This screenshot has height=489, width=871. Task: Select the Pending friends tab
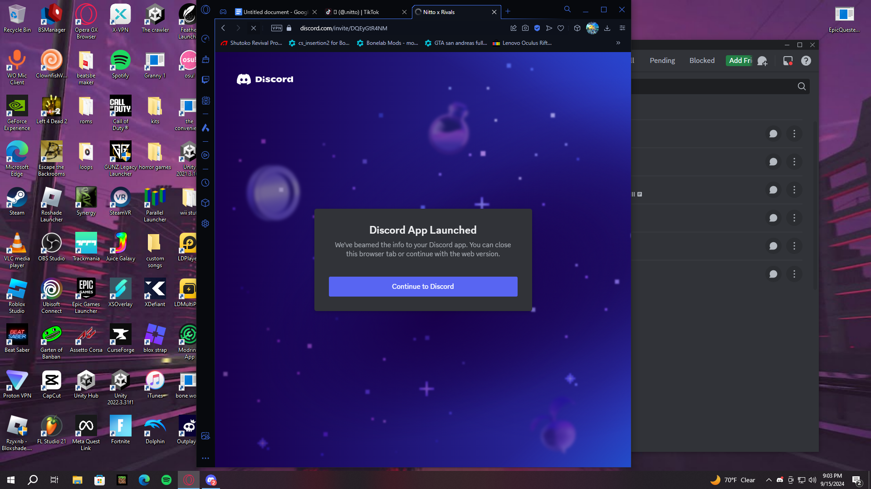662,61
